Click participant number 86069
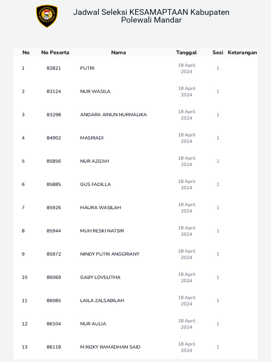Viewport: 271px width, 362px height. coord(54,278)
